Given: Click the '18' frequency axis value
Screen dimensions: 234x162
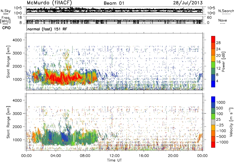Looking at the screenshot, I should coord(20,18).
